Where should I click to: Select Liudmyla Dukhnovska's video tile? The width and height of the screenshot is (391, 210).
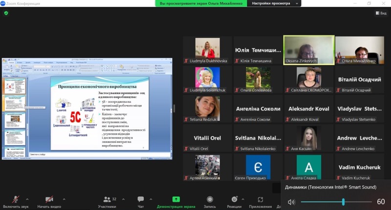pyautogui.click(x=207, y=50)
